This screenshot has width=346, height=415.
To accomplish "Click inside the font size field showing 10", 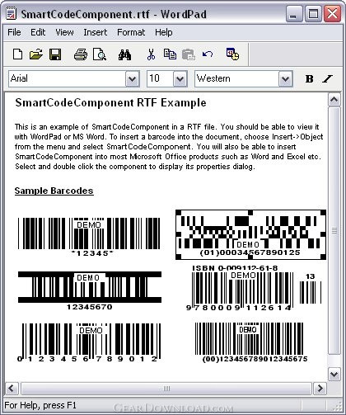I will 161,78.
